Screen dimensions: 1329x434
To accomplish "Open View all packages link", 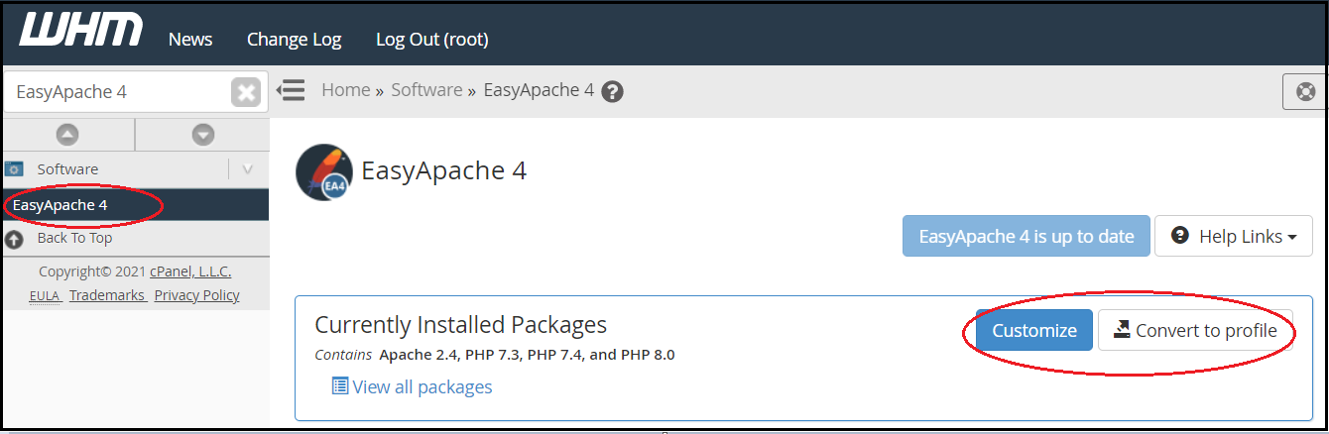I will click(412, 386).
